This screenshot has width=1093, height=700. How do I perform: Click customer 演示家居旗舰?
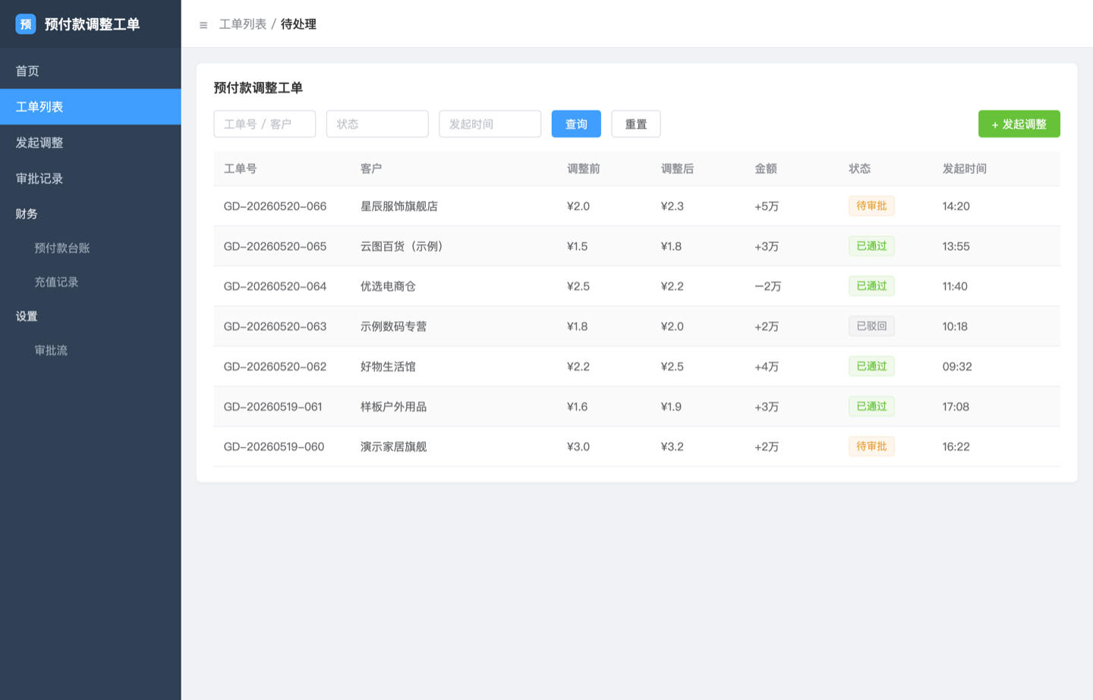coord(393,447)
